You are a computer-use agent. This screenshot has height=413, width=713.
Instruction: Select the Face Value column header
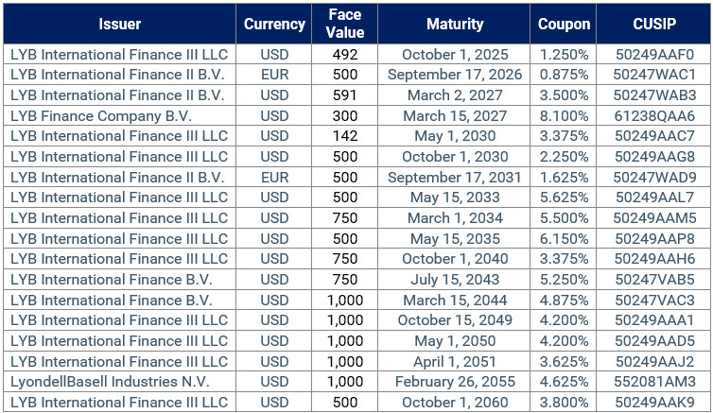(x=345, y=25)
